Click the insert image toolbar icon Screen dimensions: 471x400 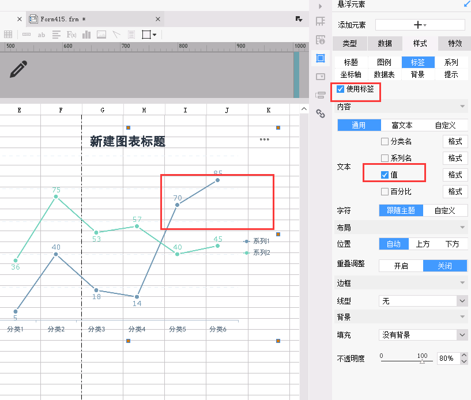[x=101, y=35]
